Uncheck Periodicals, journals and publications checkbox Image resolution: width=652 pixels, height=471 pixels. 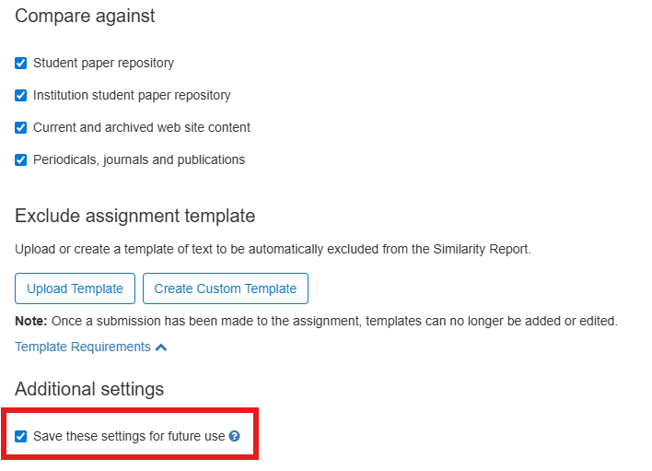21,160
